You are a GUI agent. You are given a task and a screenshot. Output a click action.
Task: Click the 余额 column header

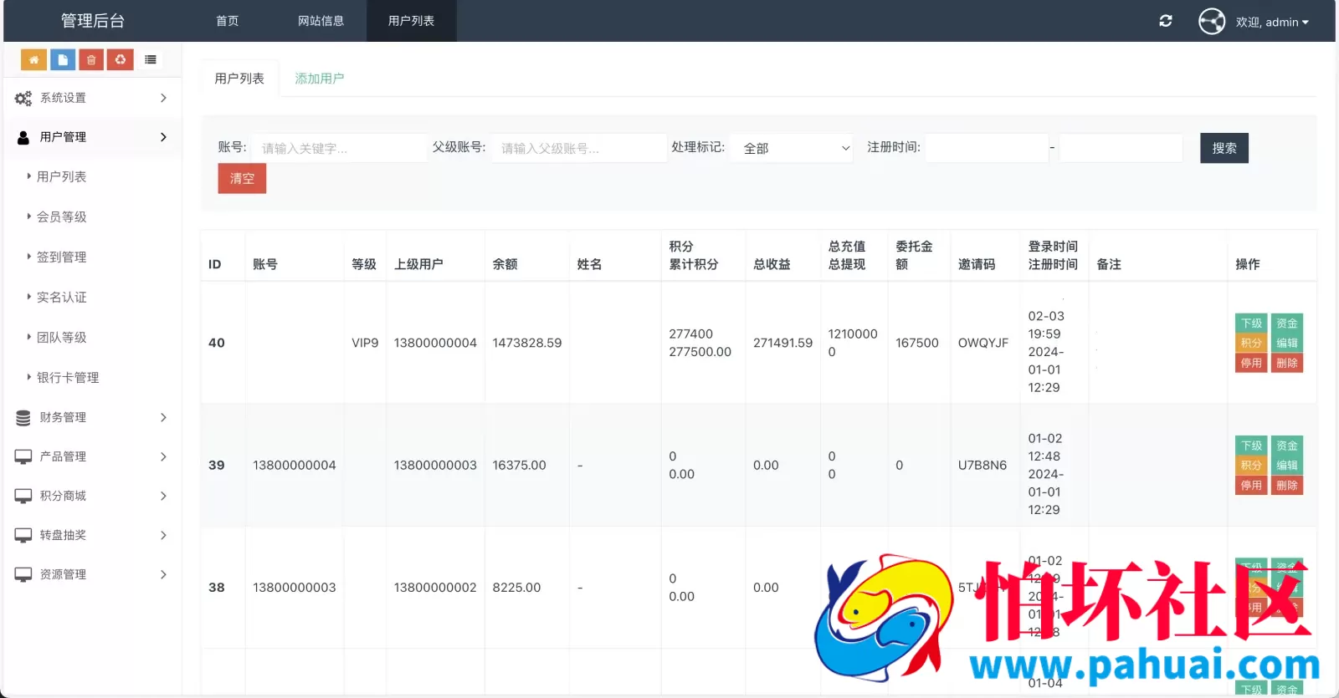tap(505, 264)
